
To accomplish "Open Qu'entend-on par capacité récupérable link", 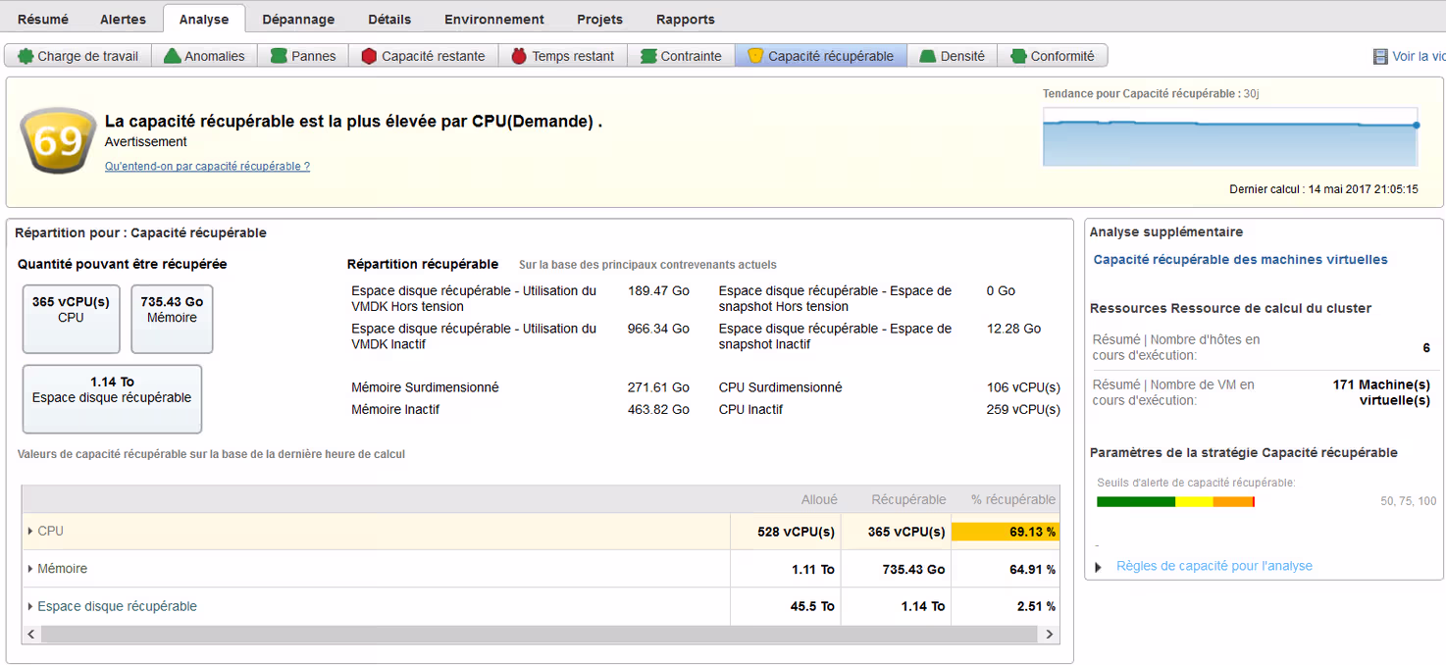I will (207, 167).
